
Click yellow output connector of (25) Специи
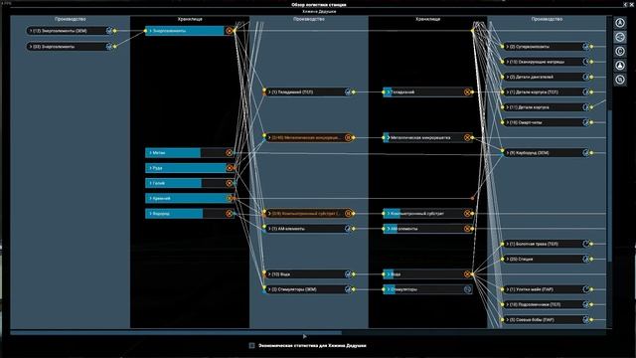(x=591, y=259)
